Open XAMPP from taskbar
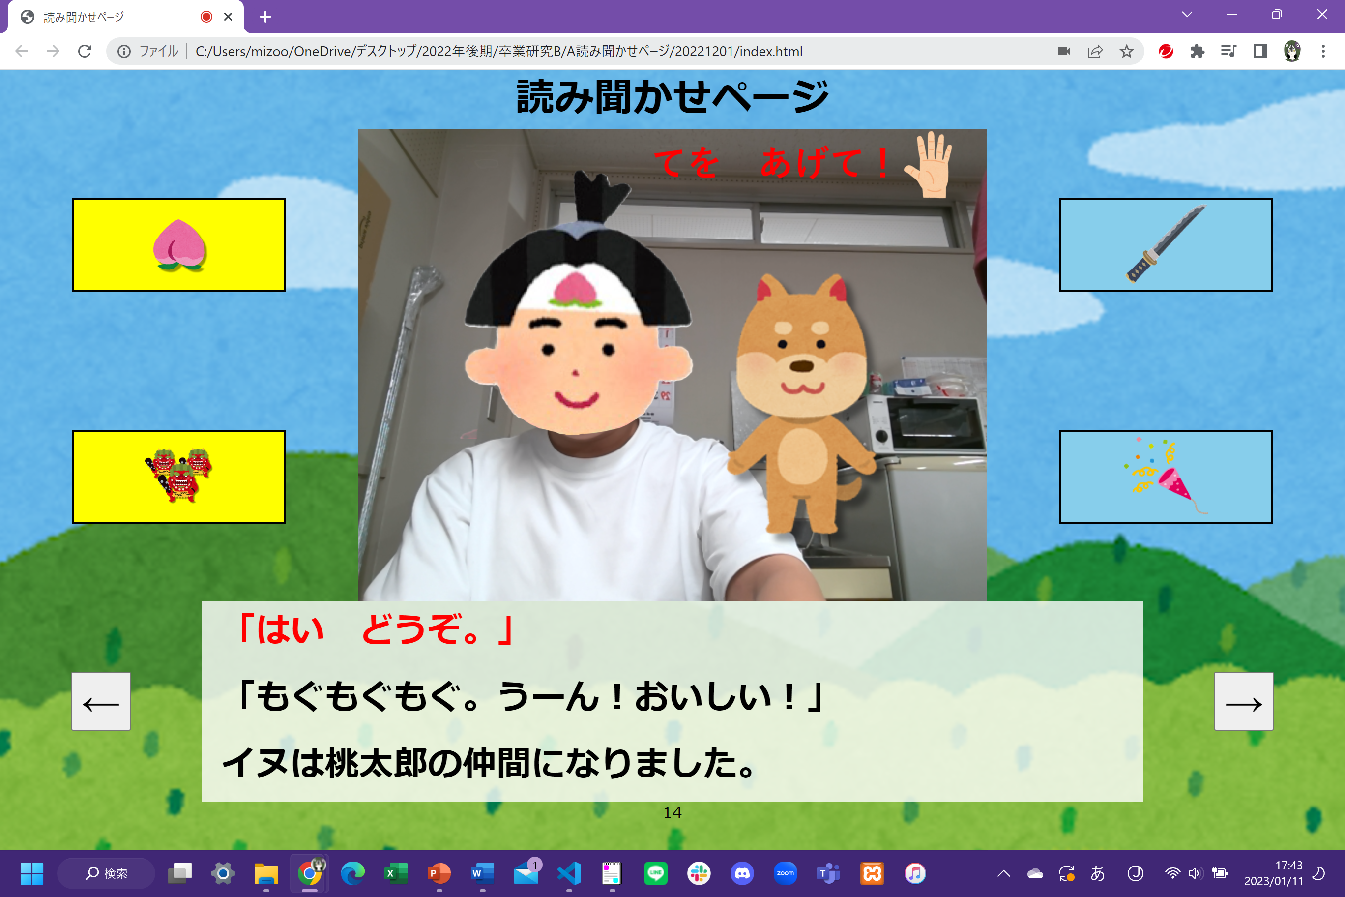 pyautogui.click(x=872, y=873)
